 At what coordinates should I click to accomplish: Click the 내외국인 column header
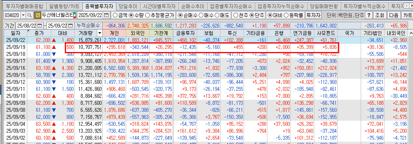tap(396, 33)
